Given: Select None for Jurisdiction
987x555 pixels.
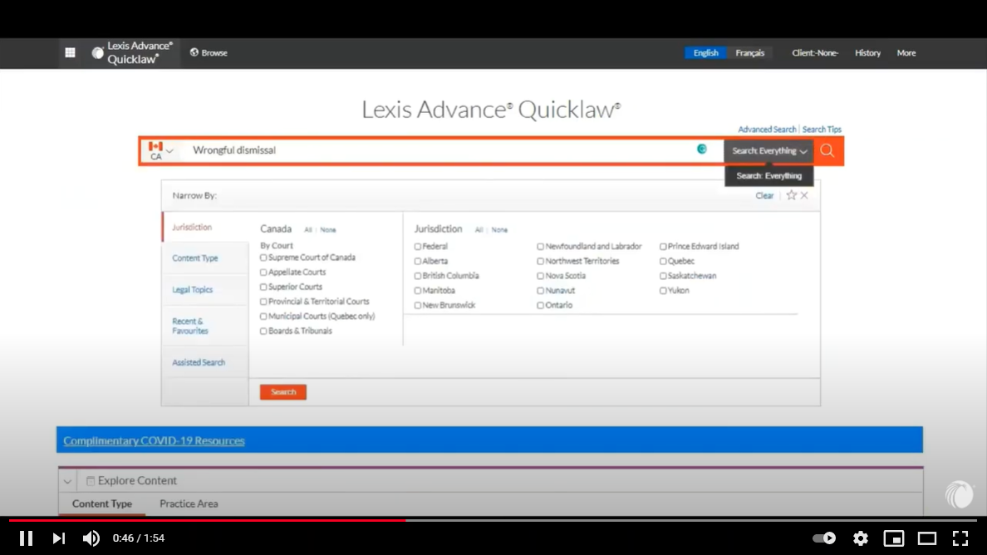Looking at the screenshot, I should pyautogui.click(x=499, y=229).
